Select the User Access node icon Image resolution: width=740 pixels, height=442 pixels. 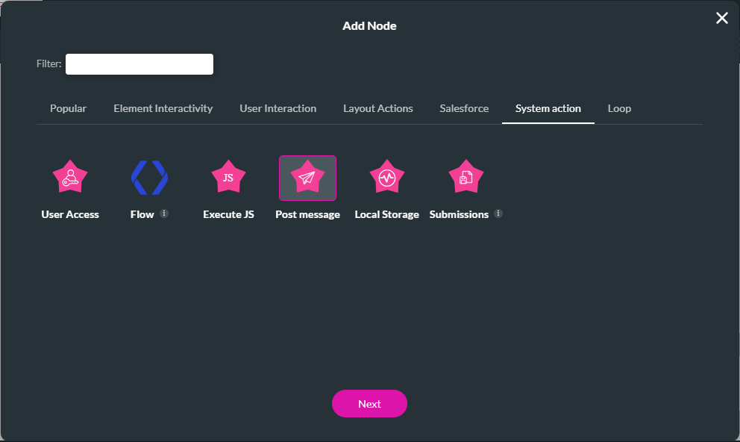pyautogui.click(x=70, y=178)
